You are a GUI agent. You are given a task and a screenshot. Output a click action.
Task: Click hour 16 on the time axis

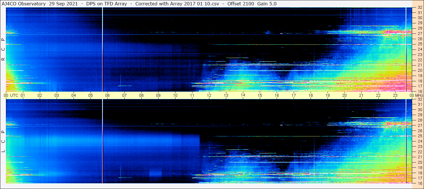coord(277,95)
